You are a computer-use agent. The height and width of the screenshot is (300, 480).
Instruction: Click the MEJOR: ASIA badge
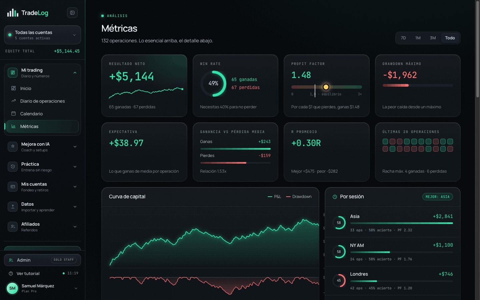coord(437,197)
